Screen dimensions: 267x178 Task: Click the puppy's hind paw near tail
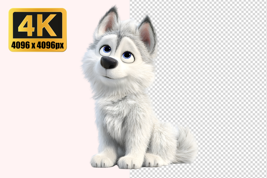[154, 160]
